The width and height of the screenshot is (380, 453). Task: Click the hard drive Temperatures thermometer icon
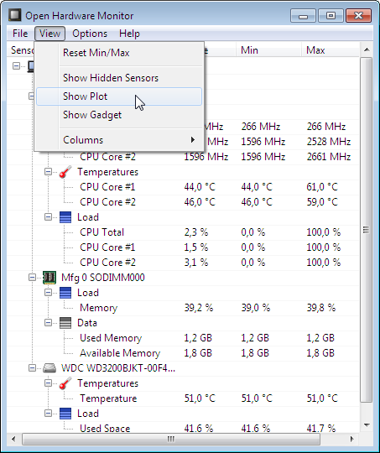pyautogui.click(x=65, y=383)
